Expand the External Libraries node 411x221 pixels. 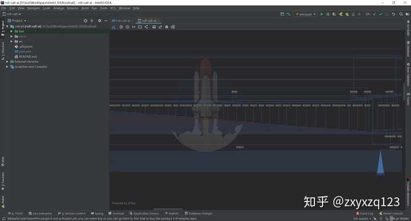click(x=7, y=62)
